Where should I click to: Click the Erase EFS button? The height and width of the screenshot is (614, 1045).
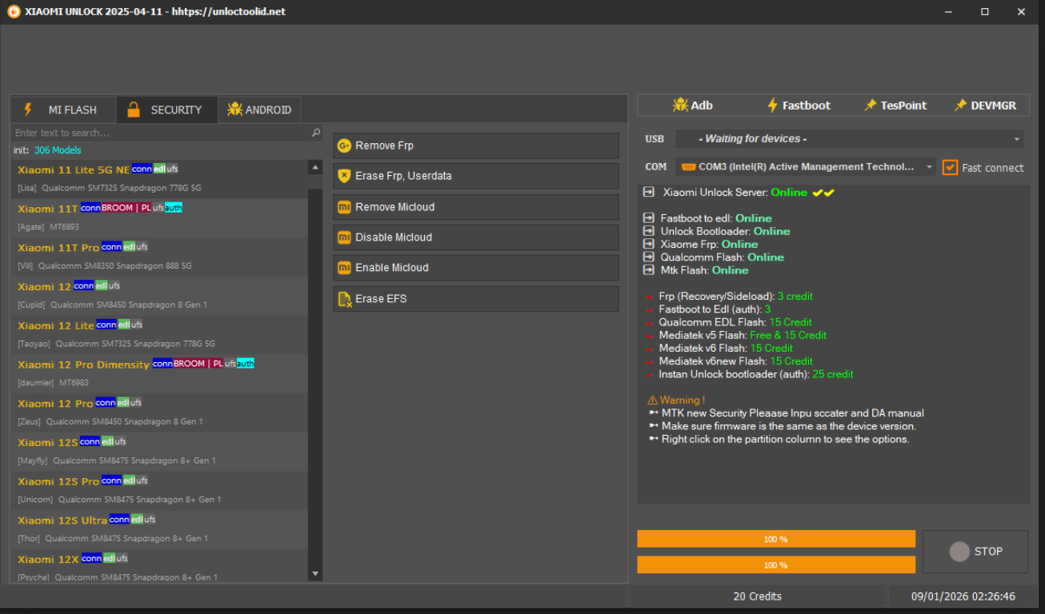pyautogui.click(x=476, y=299)
